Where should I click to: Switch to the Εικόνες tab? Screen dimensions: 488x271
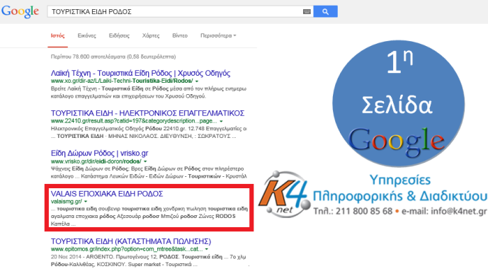click(x=87, y=36)
